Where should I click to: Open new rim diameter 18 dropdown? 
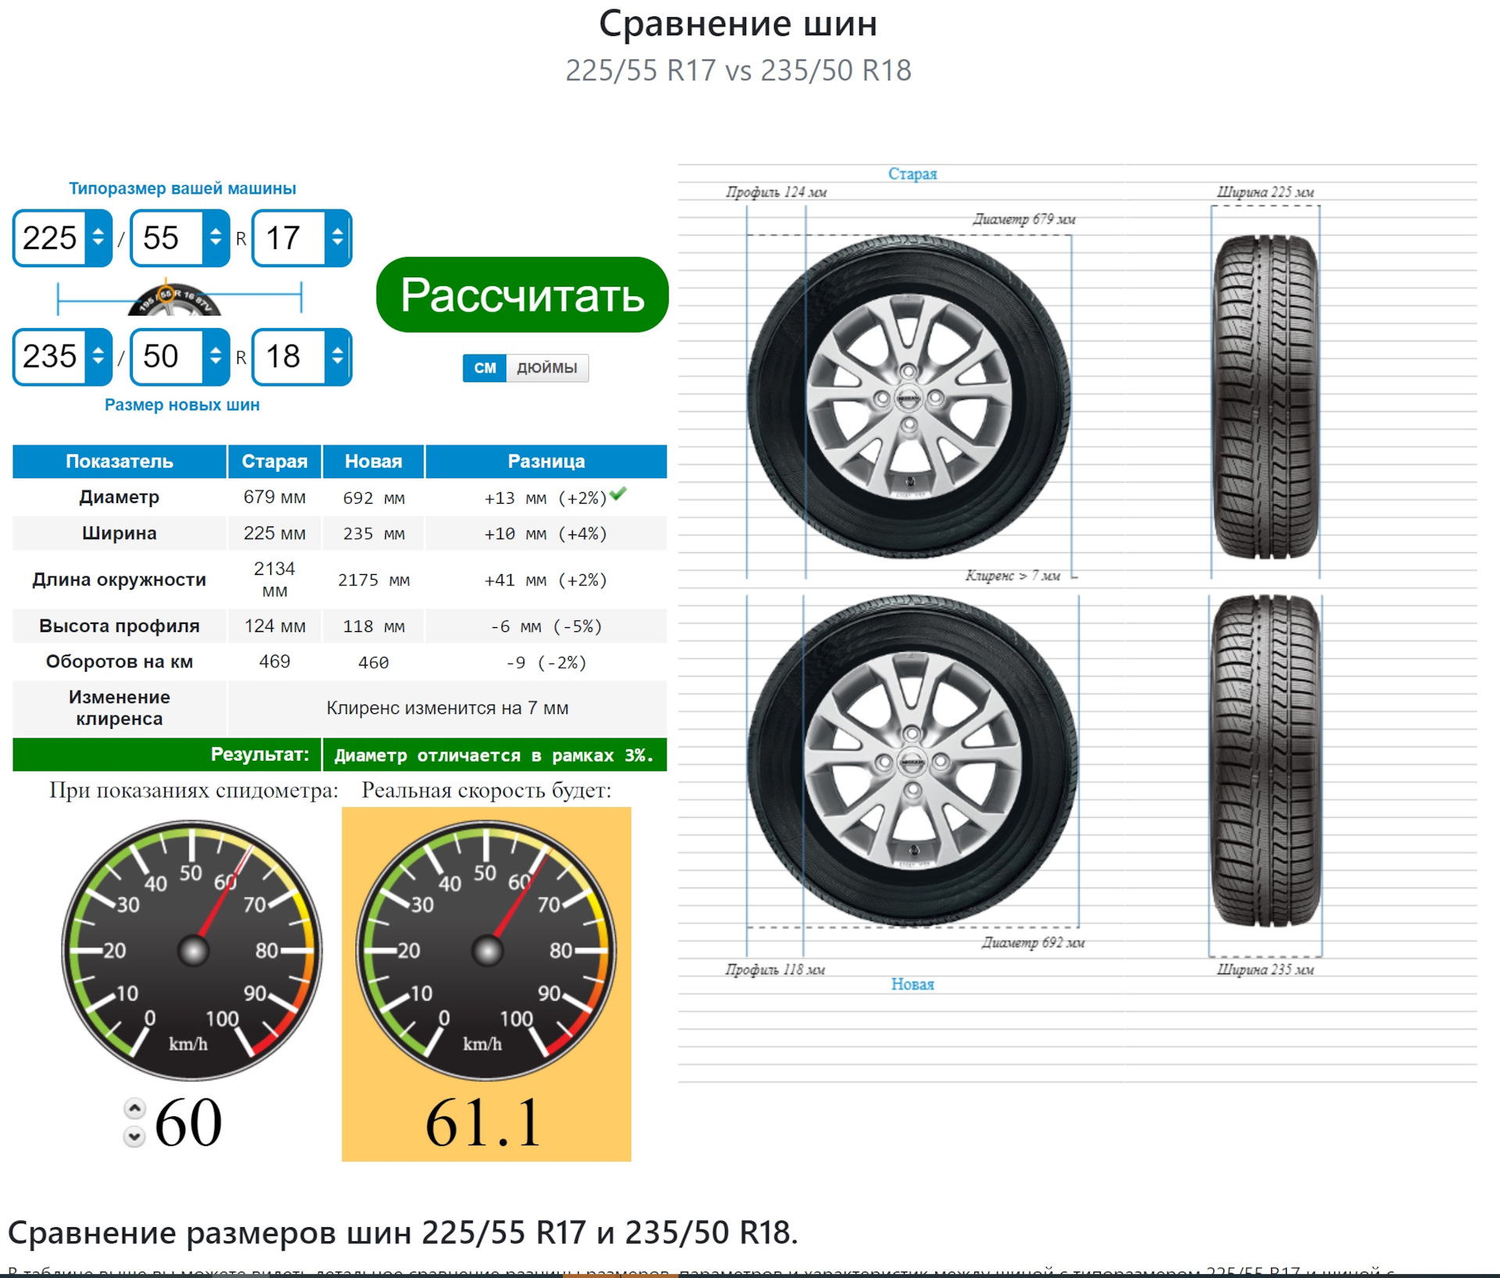[x=337, y=356]
